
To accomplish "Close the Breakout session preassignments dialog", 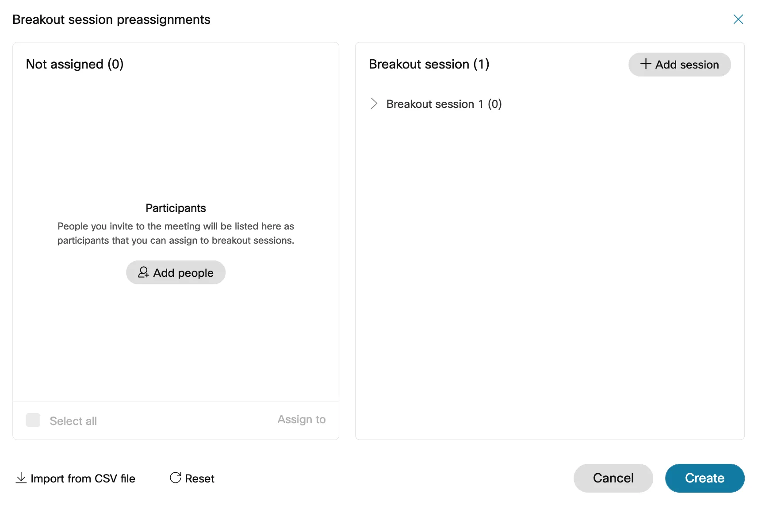I will [x=738, y=19].
